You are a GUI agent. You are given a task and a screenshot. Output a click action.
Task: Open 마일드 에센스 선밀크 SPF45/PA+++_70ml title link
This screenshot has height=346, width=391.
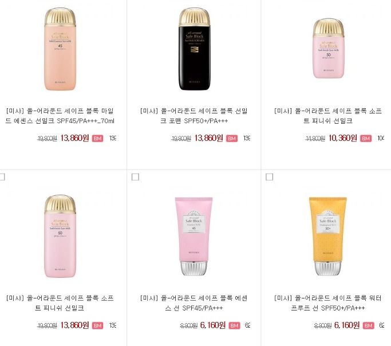[x=60, y=116]
